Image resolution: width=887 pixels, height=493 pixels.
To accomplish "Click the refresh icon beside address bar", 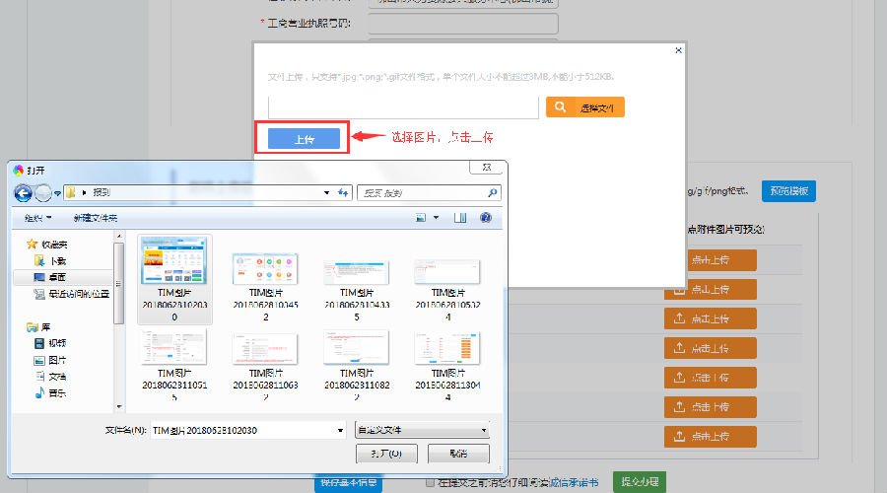I will (x=343, y=193).
